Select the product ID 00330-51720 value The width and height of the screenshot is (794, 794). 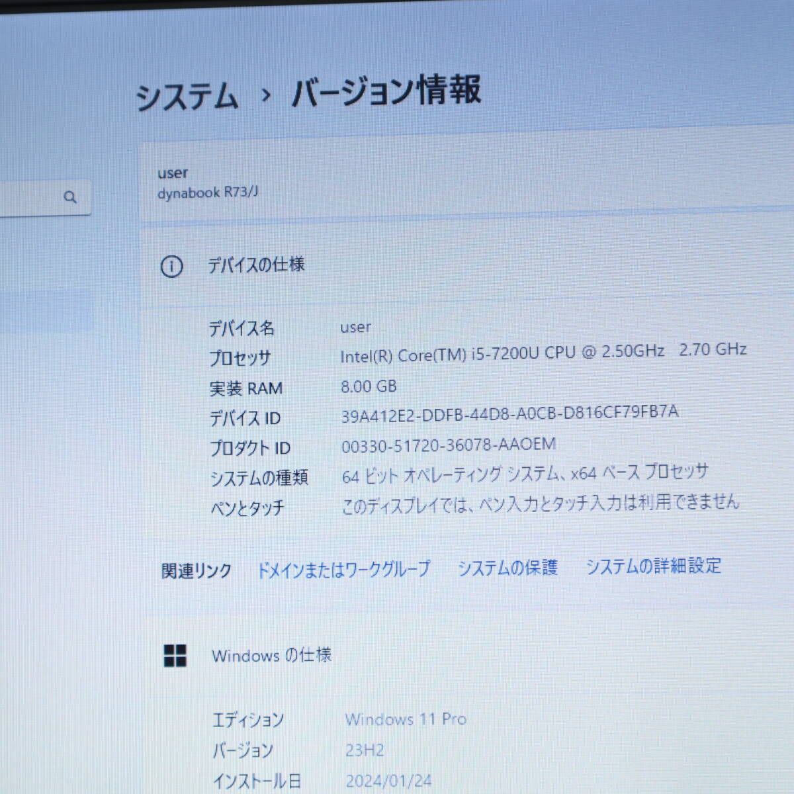448,445
